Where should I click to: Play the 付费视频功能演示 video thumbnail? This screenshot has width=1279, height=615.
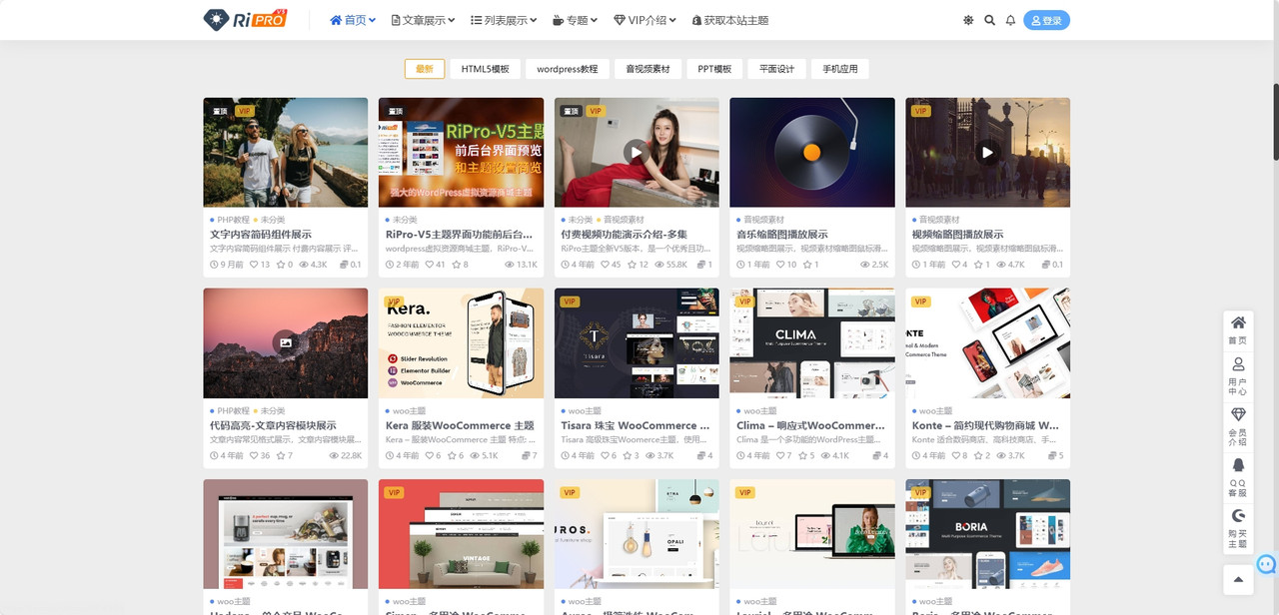tap(637, 152)
